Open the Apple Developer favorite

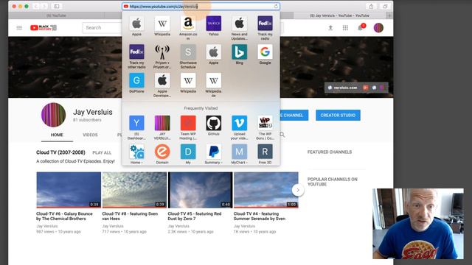click(162, 80)
